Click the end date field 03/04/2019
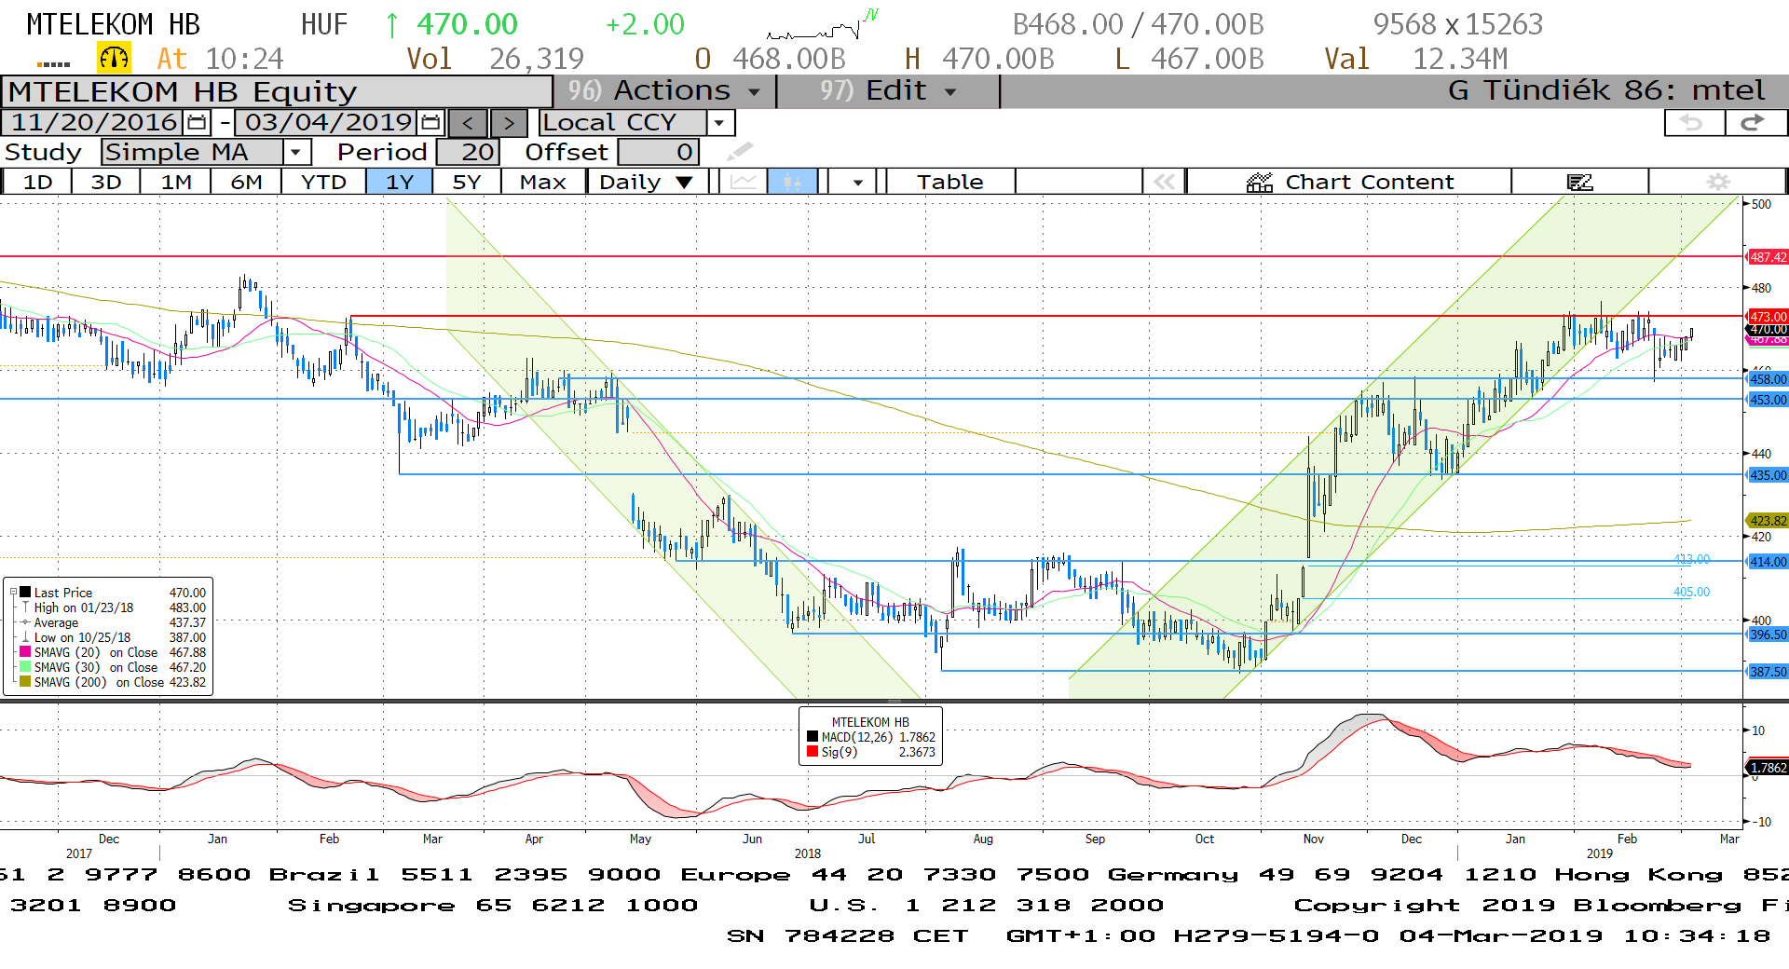Viewport: 1789px width, 969px height. [327, 122]
